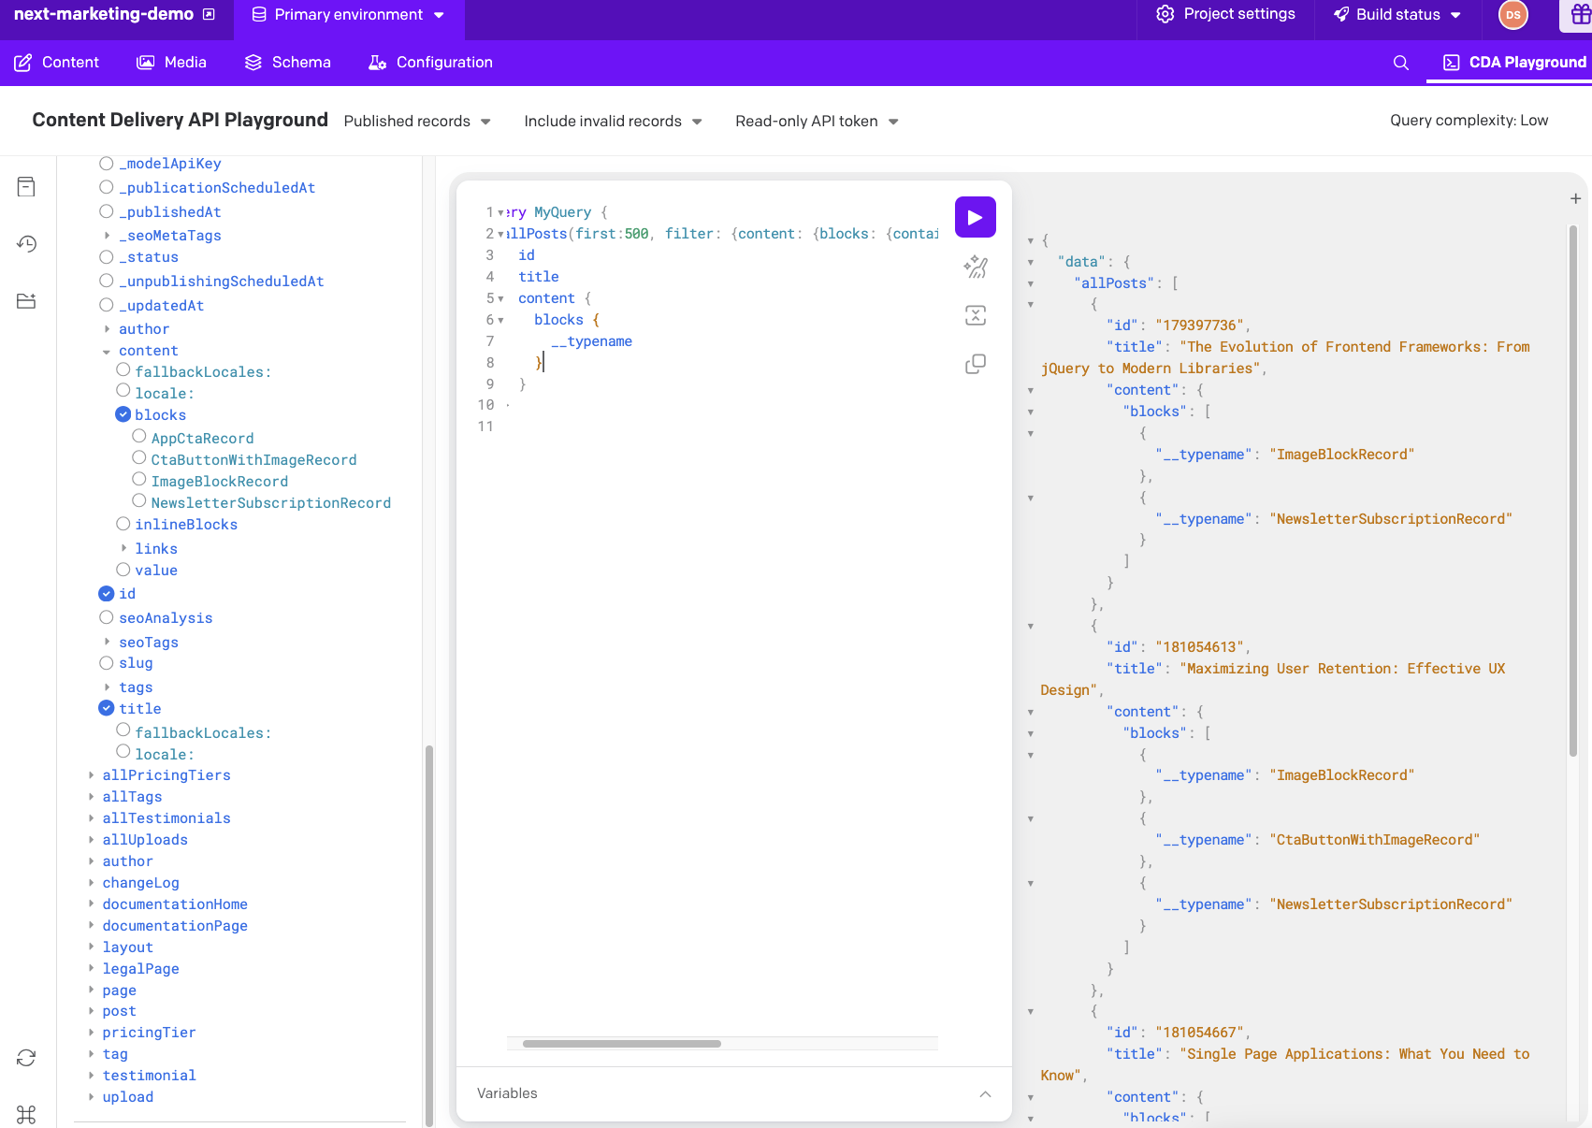Click the Query complexity: Low label

[x=1469, y=121]
